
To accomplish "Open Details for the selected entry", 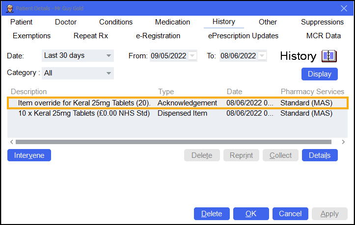I will tap(320, 155).
